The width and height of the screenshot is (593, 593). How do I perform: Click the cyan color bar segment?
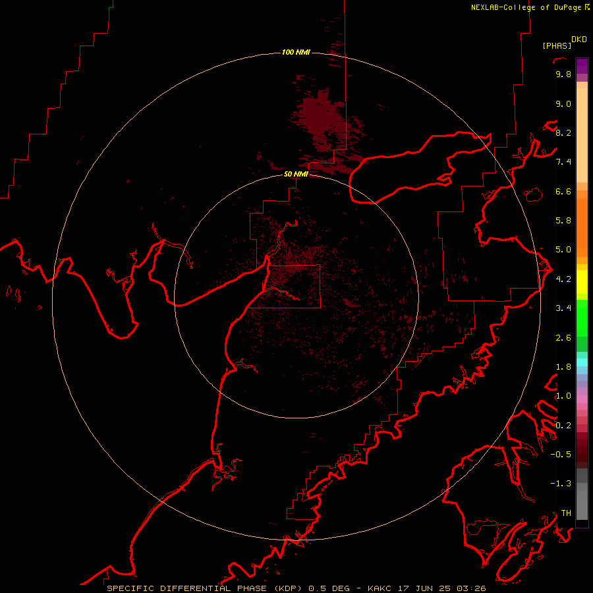pyautogui.click(x=582, y=362)
